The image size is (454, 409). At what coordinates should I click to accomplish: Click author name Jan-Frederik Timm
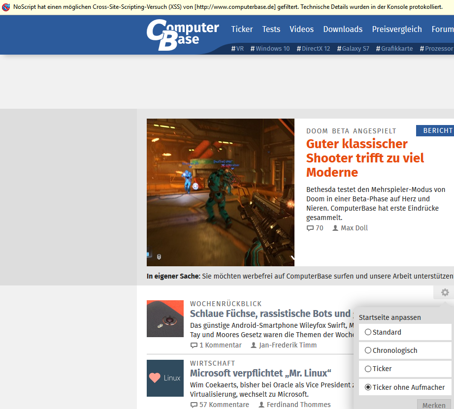288,346
